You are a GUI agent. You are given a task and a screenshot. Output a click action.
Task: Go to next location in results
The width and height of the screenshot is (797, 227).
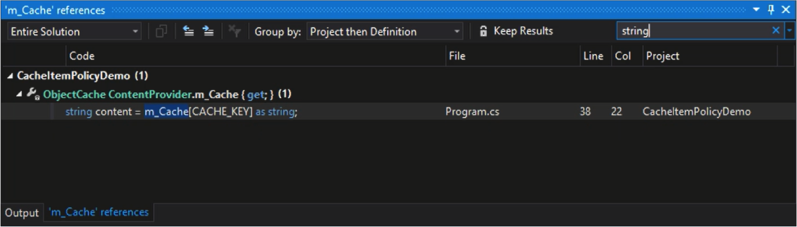click(208, 32)
